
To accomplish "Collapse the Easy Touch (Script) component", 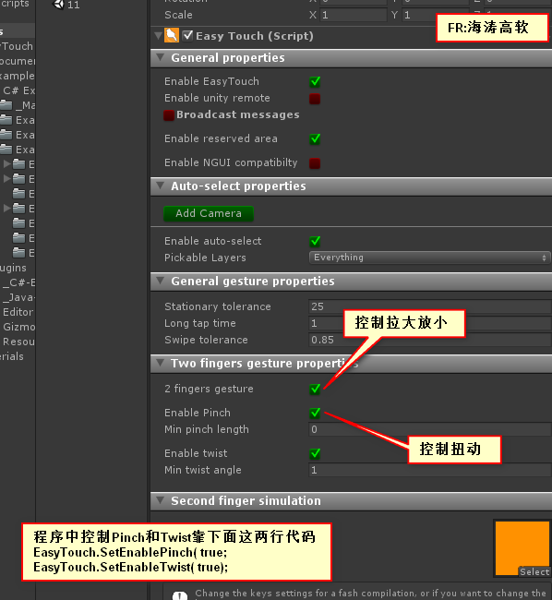I will pyautogui.click(x=158, y=36).
